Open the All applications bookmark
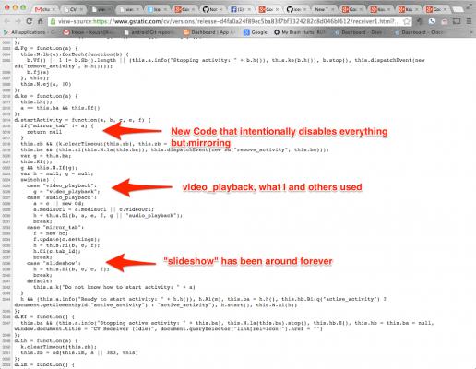This screenshot has height=369, width=476. [x=29, y=32]
